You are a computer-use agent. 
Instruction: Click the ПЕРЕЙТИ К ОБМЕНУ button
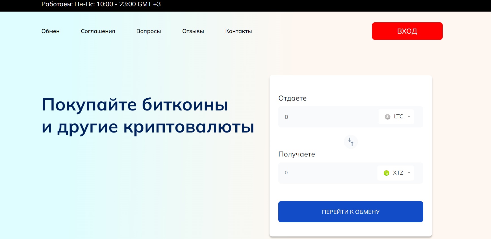pyautogui.click(x=351, y=212)
